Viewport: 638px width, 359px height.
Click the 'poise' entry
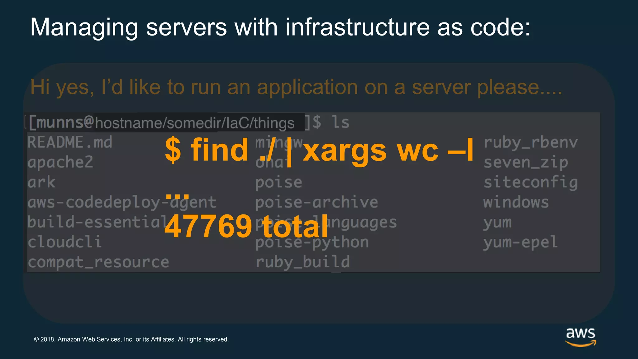tap(279, 182)
